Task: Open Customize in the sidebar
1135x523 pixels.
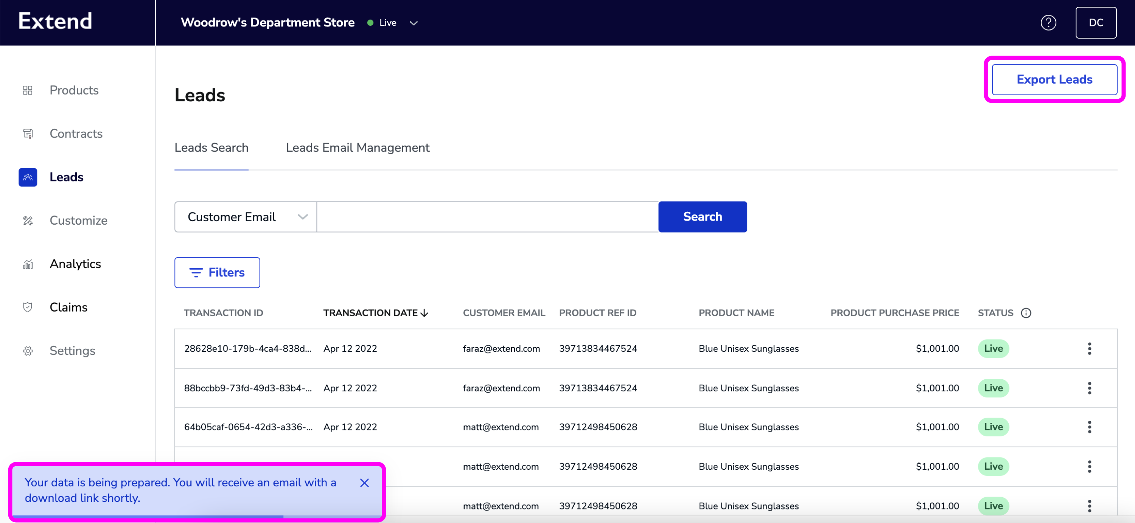Action: pyautogui.click(x=78, y=220)
